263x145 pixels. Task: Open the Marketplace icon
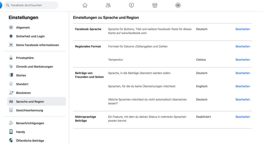[155, 5]
